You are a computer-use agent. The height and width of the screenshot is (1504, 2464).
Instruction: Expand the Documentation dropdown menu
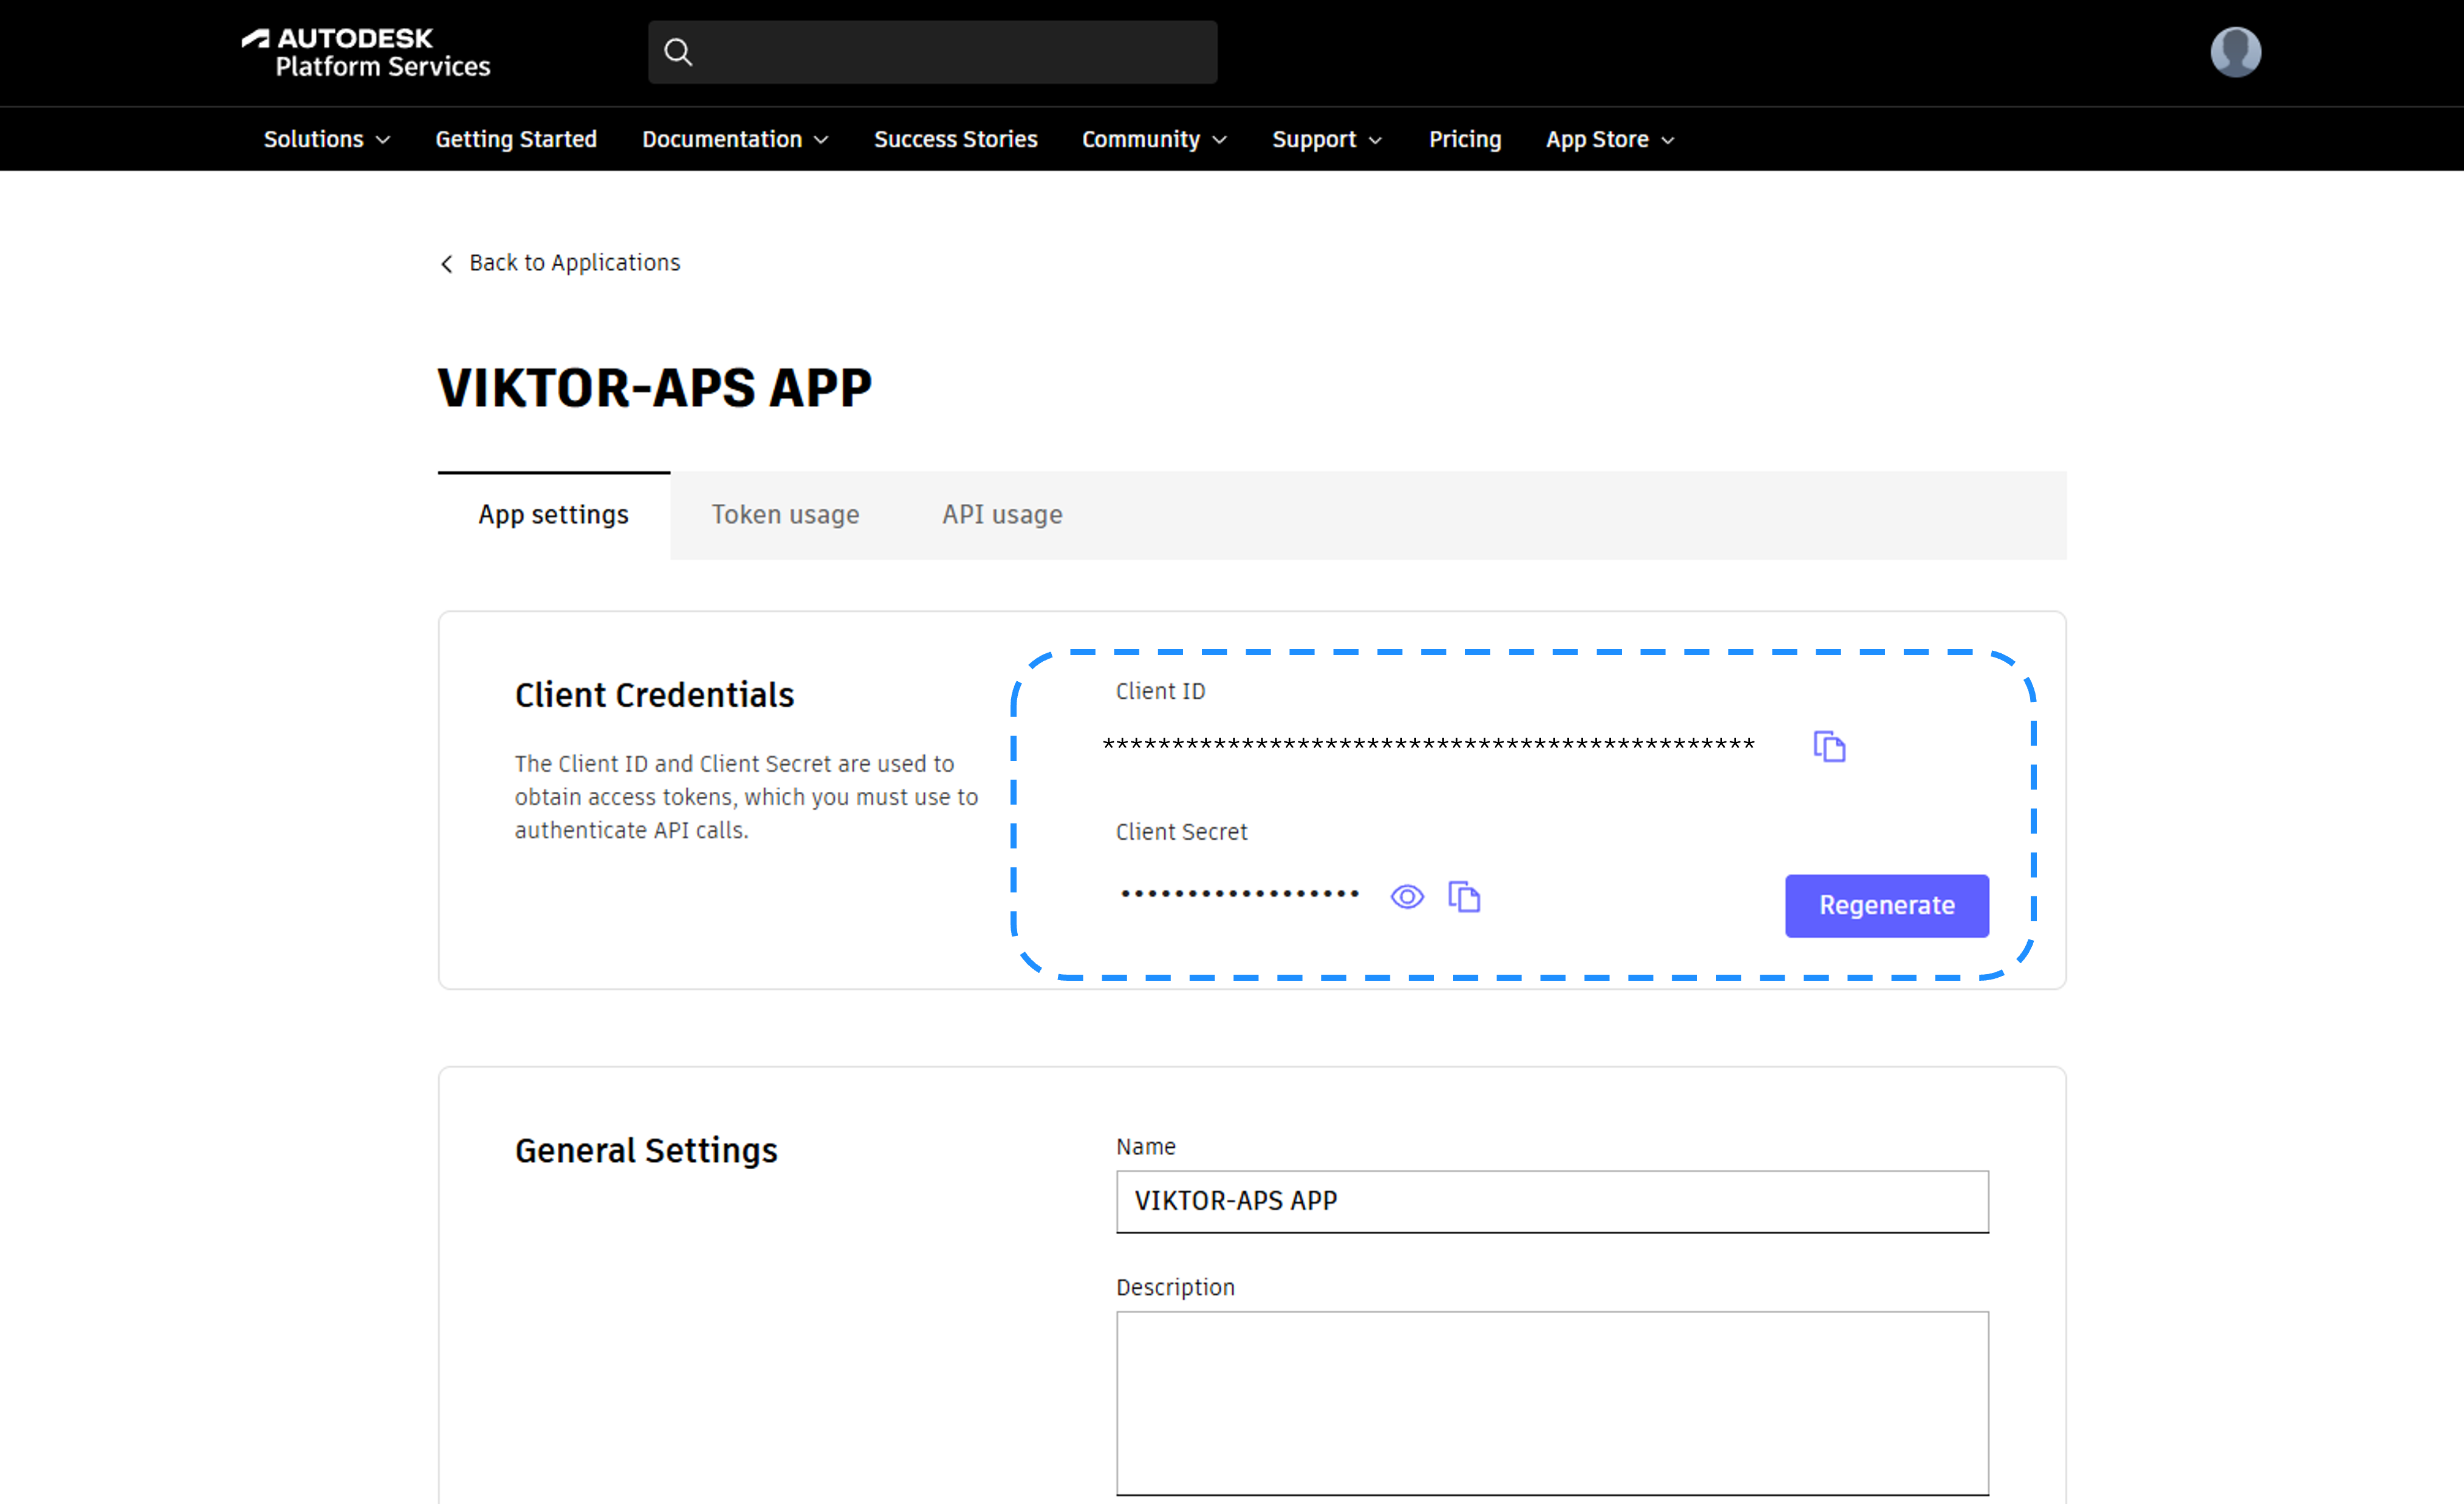[x=734, y=139]
